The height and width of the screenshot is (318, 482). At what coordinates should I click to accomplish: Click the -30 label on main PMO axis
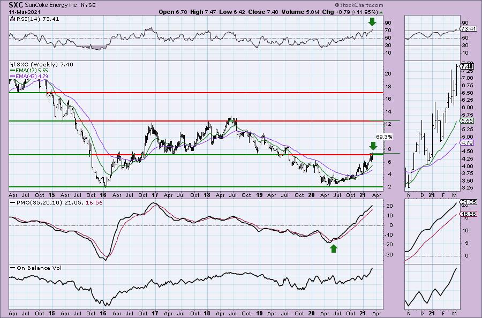389,255
